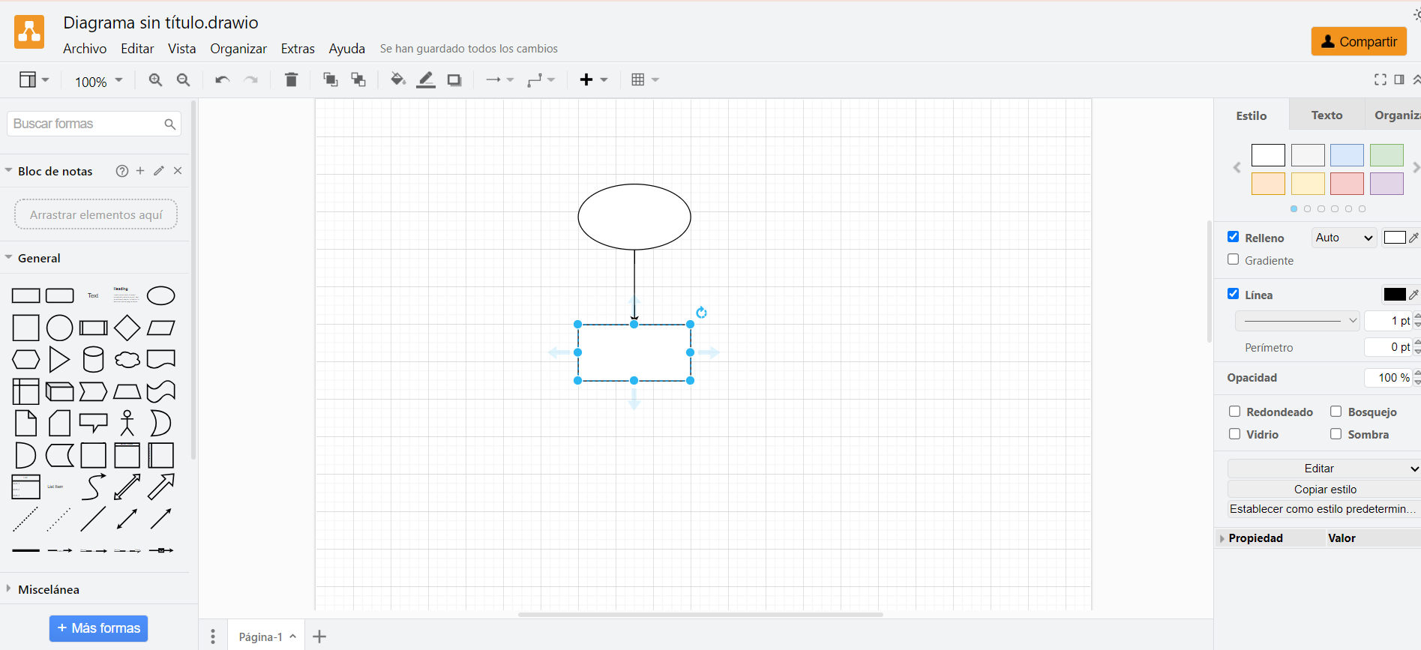This screenshot has width=1421, height=650.
Task: Expand the Miscelánea shapes section
Action: click(49, 589)
